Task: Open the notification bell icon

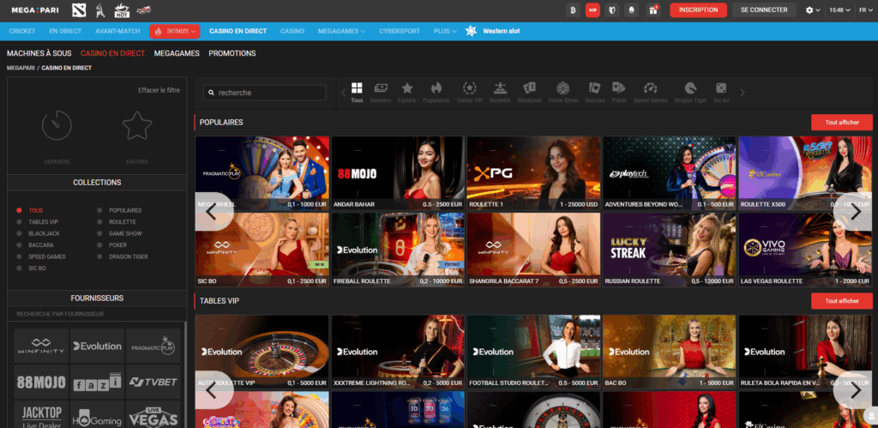Action: click(x=632, y=10)
